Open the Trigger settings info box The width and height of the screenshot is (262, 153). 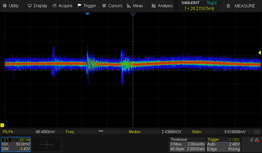click(224, 144)
